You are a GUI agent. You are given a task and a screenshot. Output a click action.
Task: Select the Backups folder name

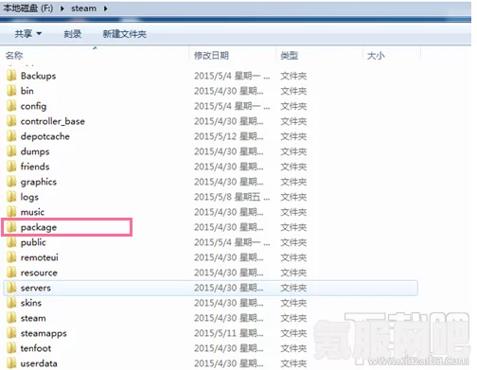point(38,76)
